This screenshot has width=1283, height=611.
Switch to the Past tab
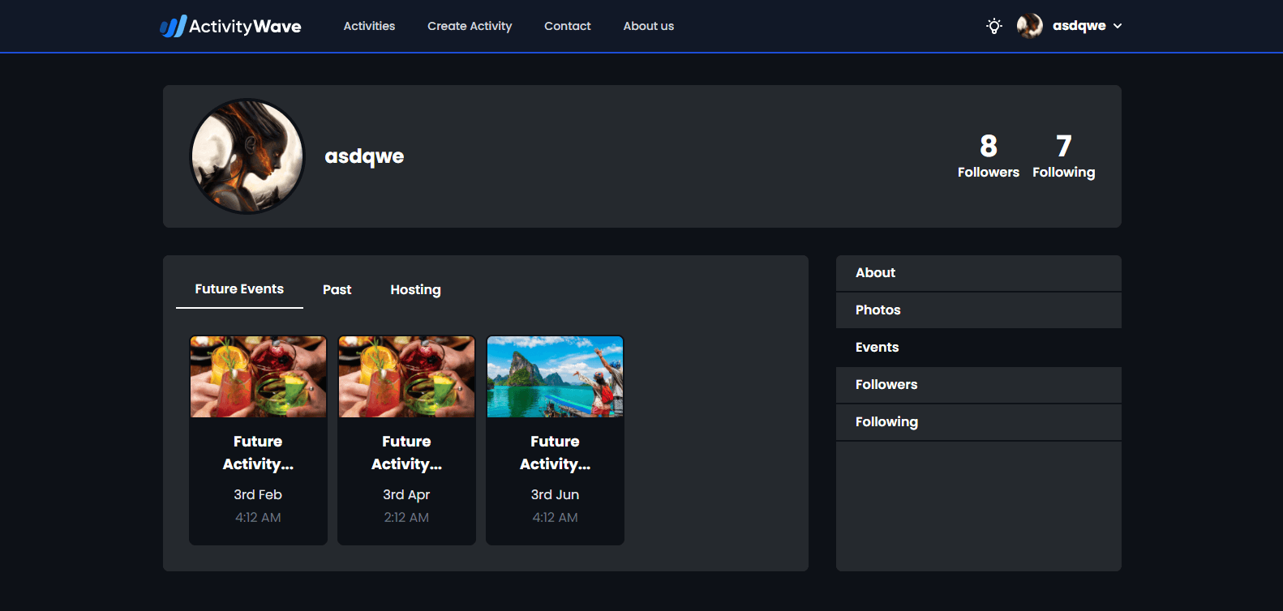(x=337, y=289)
